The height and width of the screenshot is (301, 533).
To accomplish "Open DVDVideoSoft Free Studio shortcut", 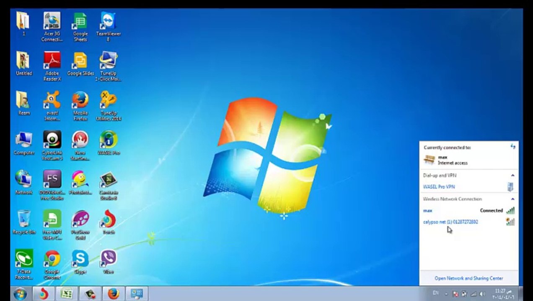I will (52, 185).
